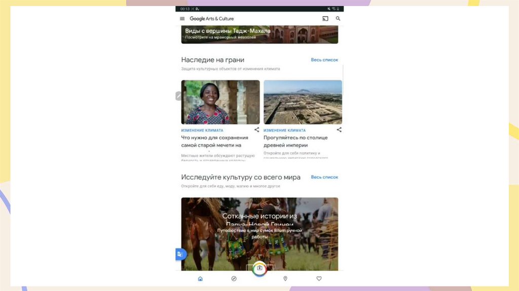Go to the Home tab
519x291 pixels.
click(200, 279)
